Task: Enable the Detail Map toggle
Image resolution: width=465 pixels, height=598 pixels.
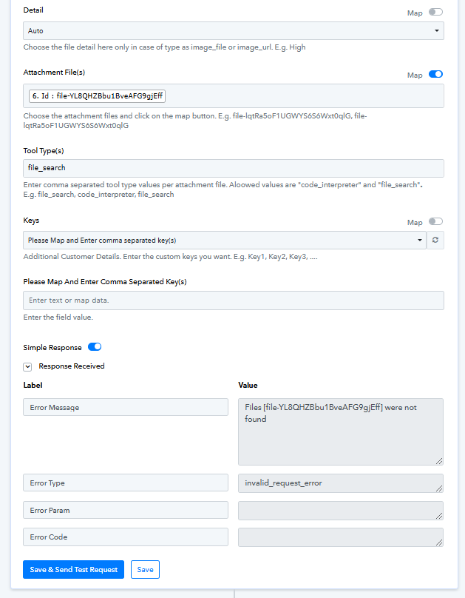Action: (x=435, y=12)
